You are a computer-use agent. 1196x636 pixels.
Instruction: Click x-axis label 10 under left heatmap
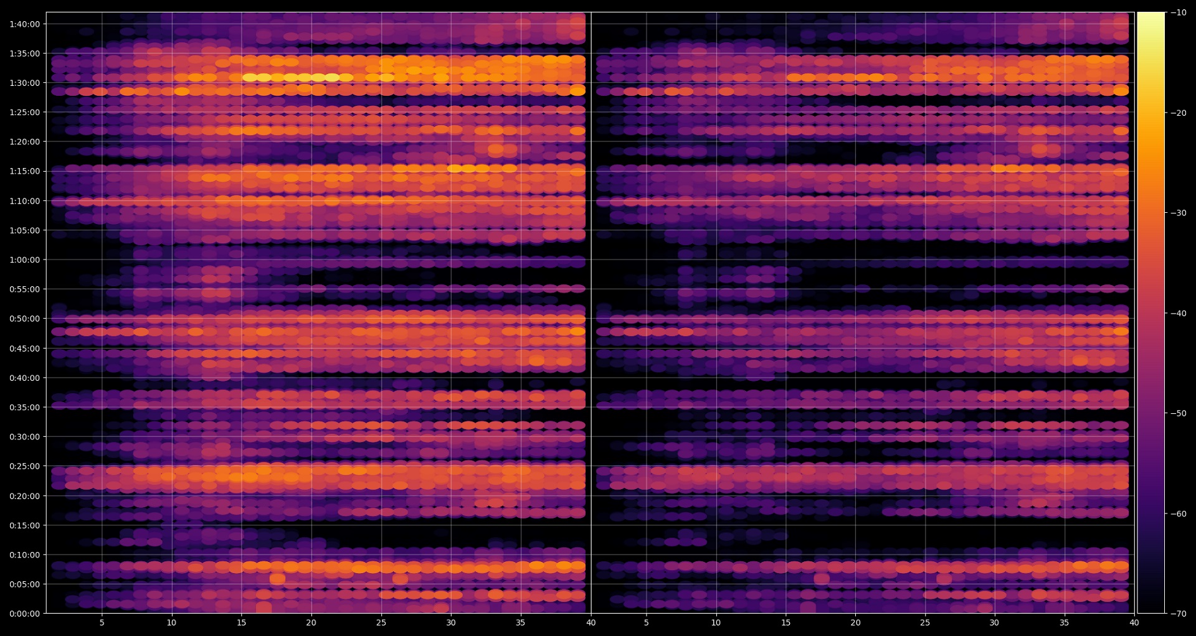(x=172, y=622)
